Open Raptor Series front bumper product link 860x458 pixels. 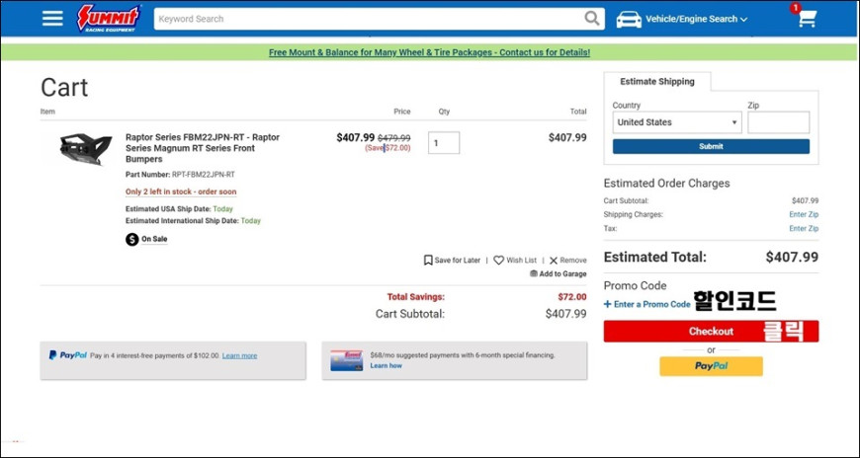(203, 148)
